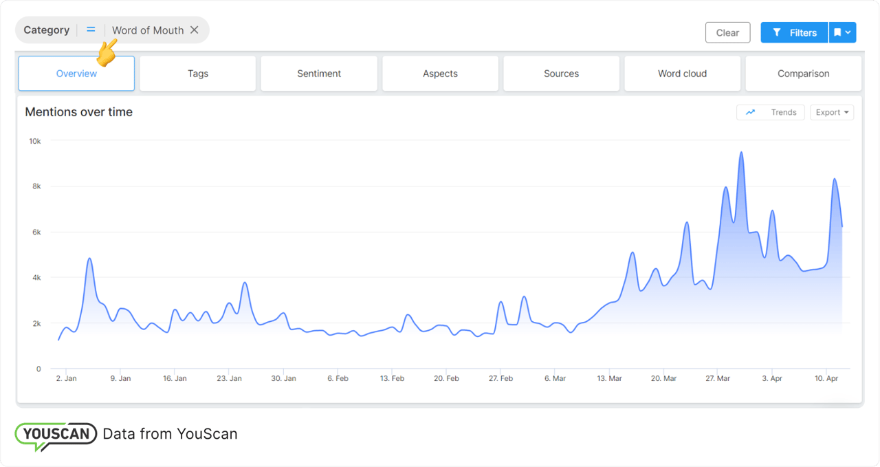
Task: Click the chart peak near 10. Apr
Action: pos(834,180)
